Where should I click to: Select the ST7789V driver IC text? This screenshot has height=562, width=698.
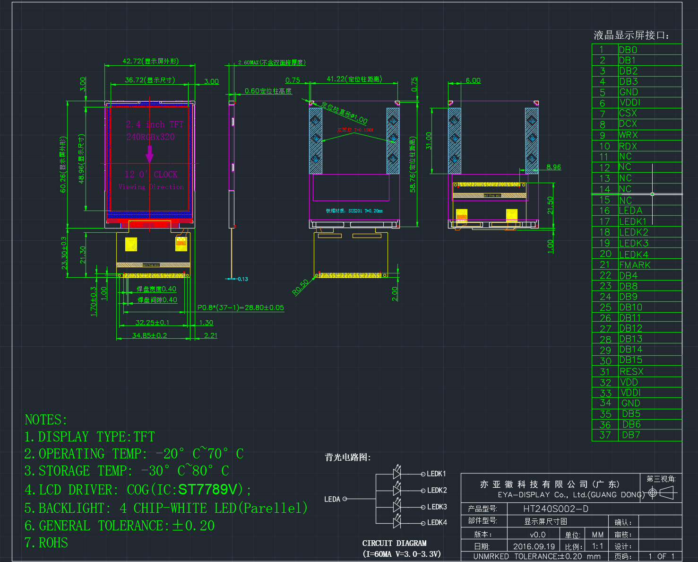207,489
